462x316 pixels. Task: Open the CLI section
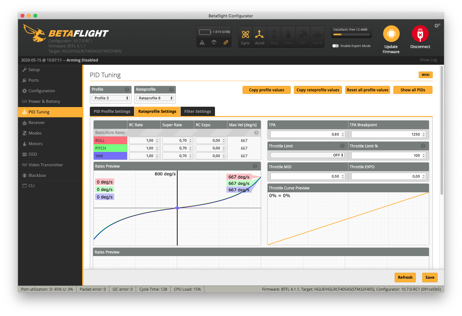tap(50, 186)
